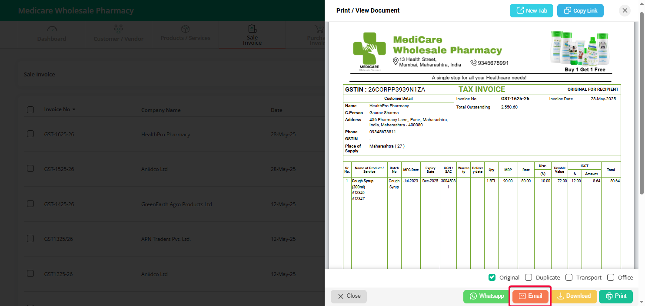Select the checkbox for invoice GST1325/26

click(30, 238)
